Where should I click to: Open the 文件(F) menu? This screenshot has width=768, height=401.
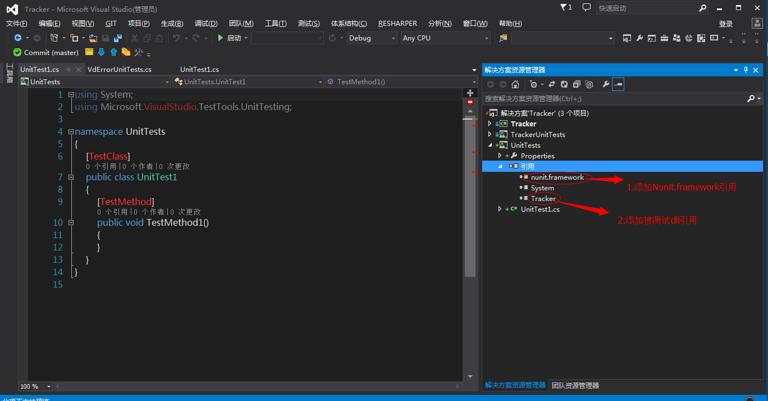tap(17, 24)
